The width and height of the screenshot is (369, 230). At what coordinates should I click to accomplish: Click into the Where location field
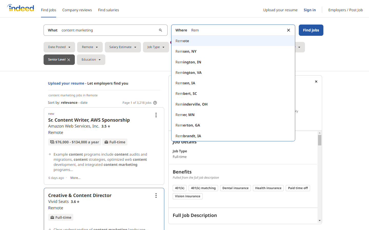[x=233, y=30]
